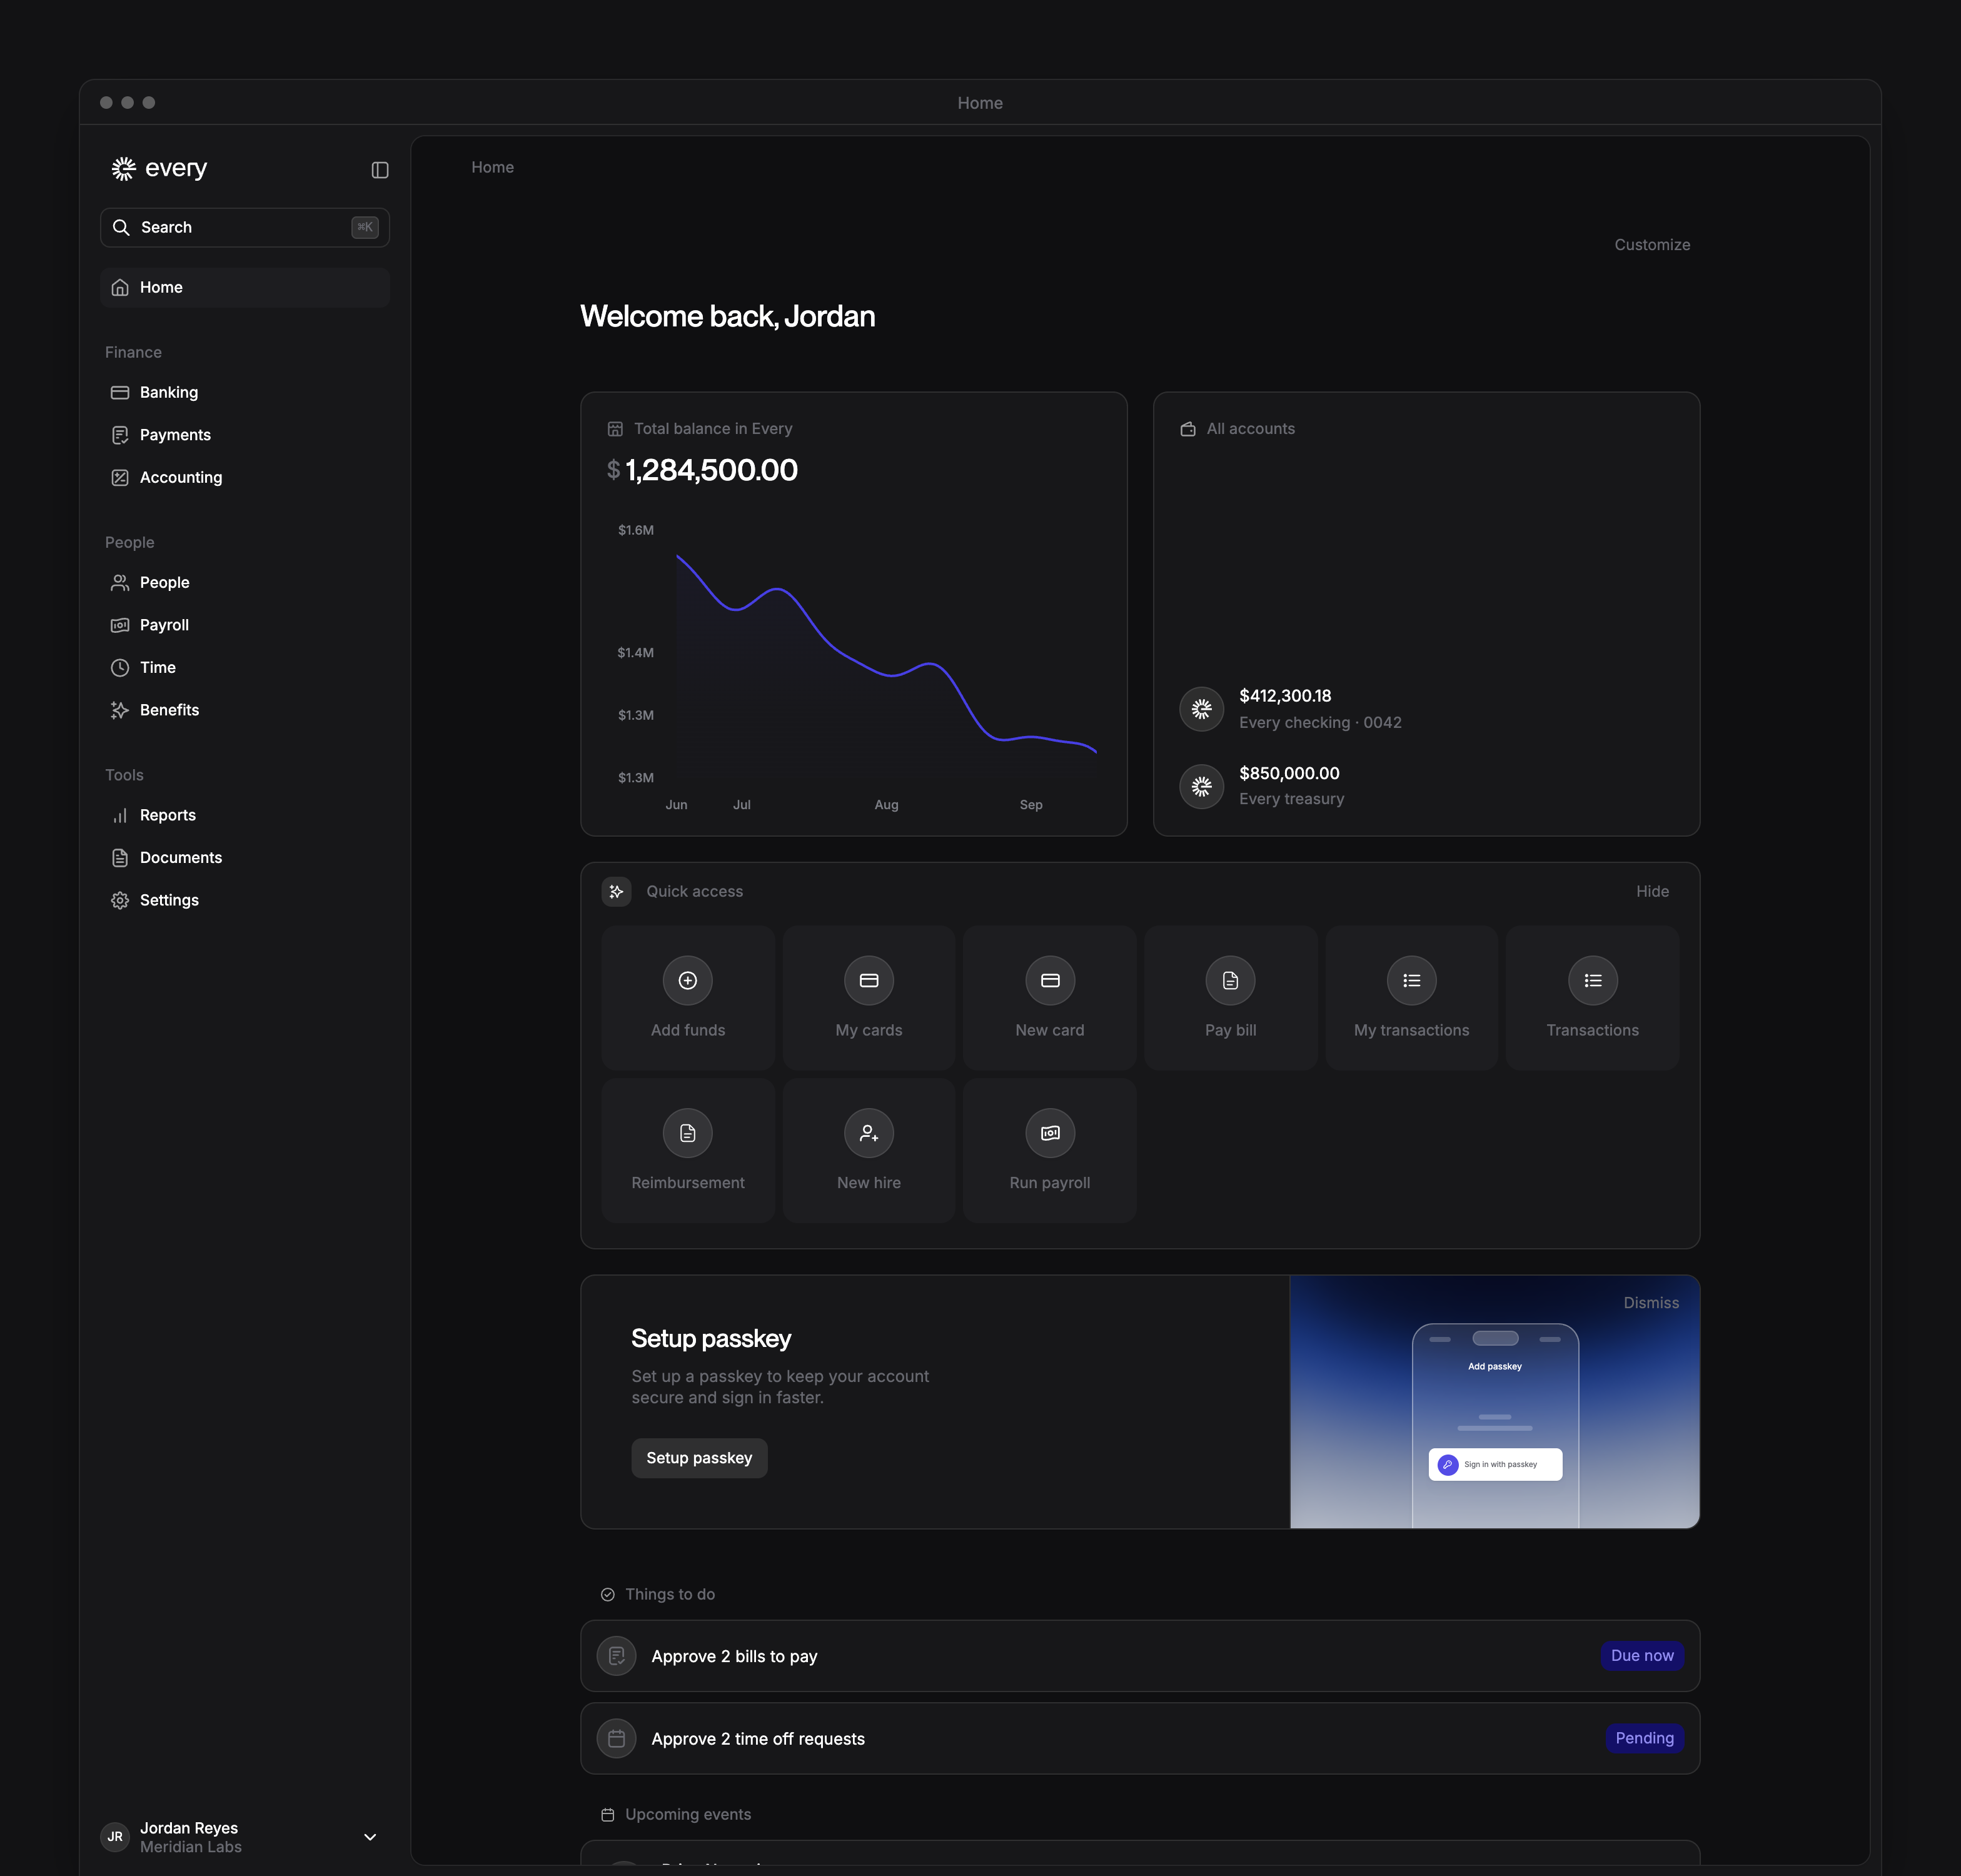Click Customize on the Home page
1961x1876 pixels.
click(1652, 245)
